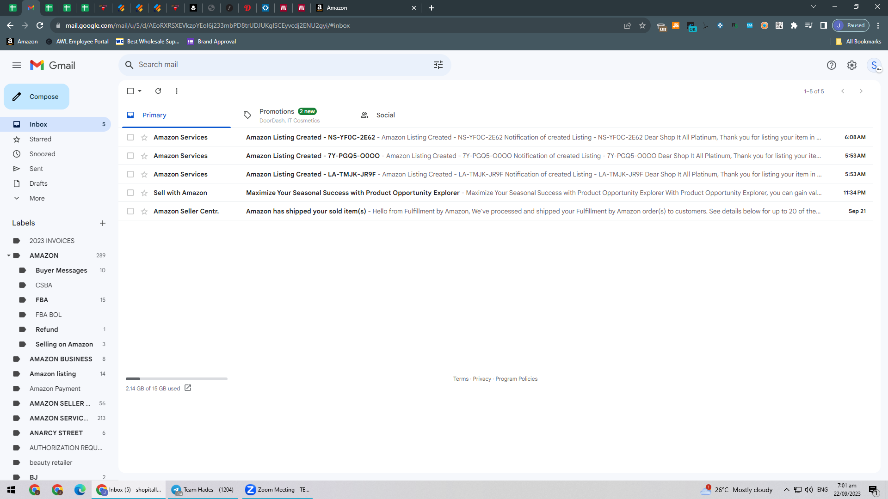The image size is (888, 499).
Task: Open Chrome tab search dropdown
Action: point(814,7)
